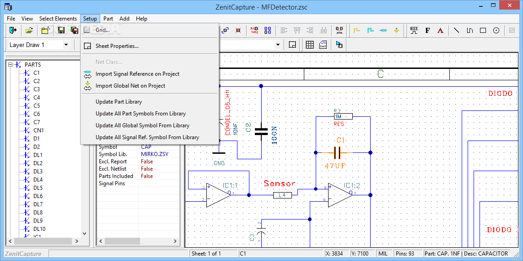This screenshot has height=261, width=523.
Task: Click the IC1:1 op-amp symbol
Action: coord(218,195)
